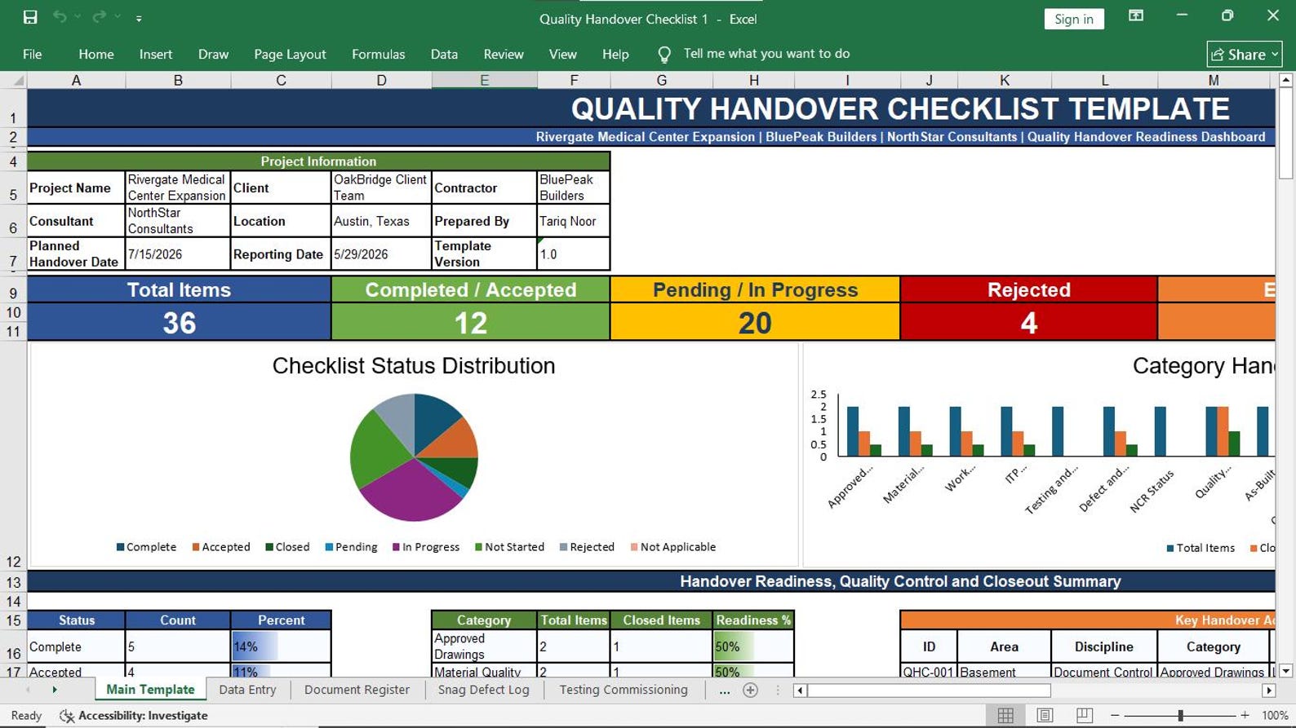Open the Draw ribbon tab
The height and width of the screenshot is (728, 1296).
tap(213, 55)
